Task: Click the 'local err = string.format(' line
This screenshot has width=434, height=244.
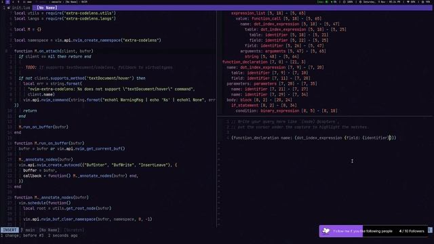Action: coord(53,83)
